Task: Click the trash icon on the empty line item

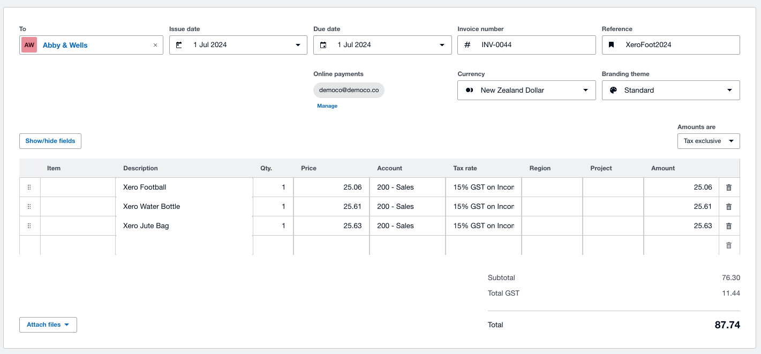Action: (729, 245)
